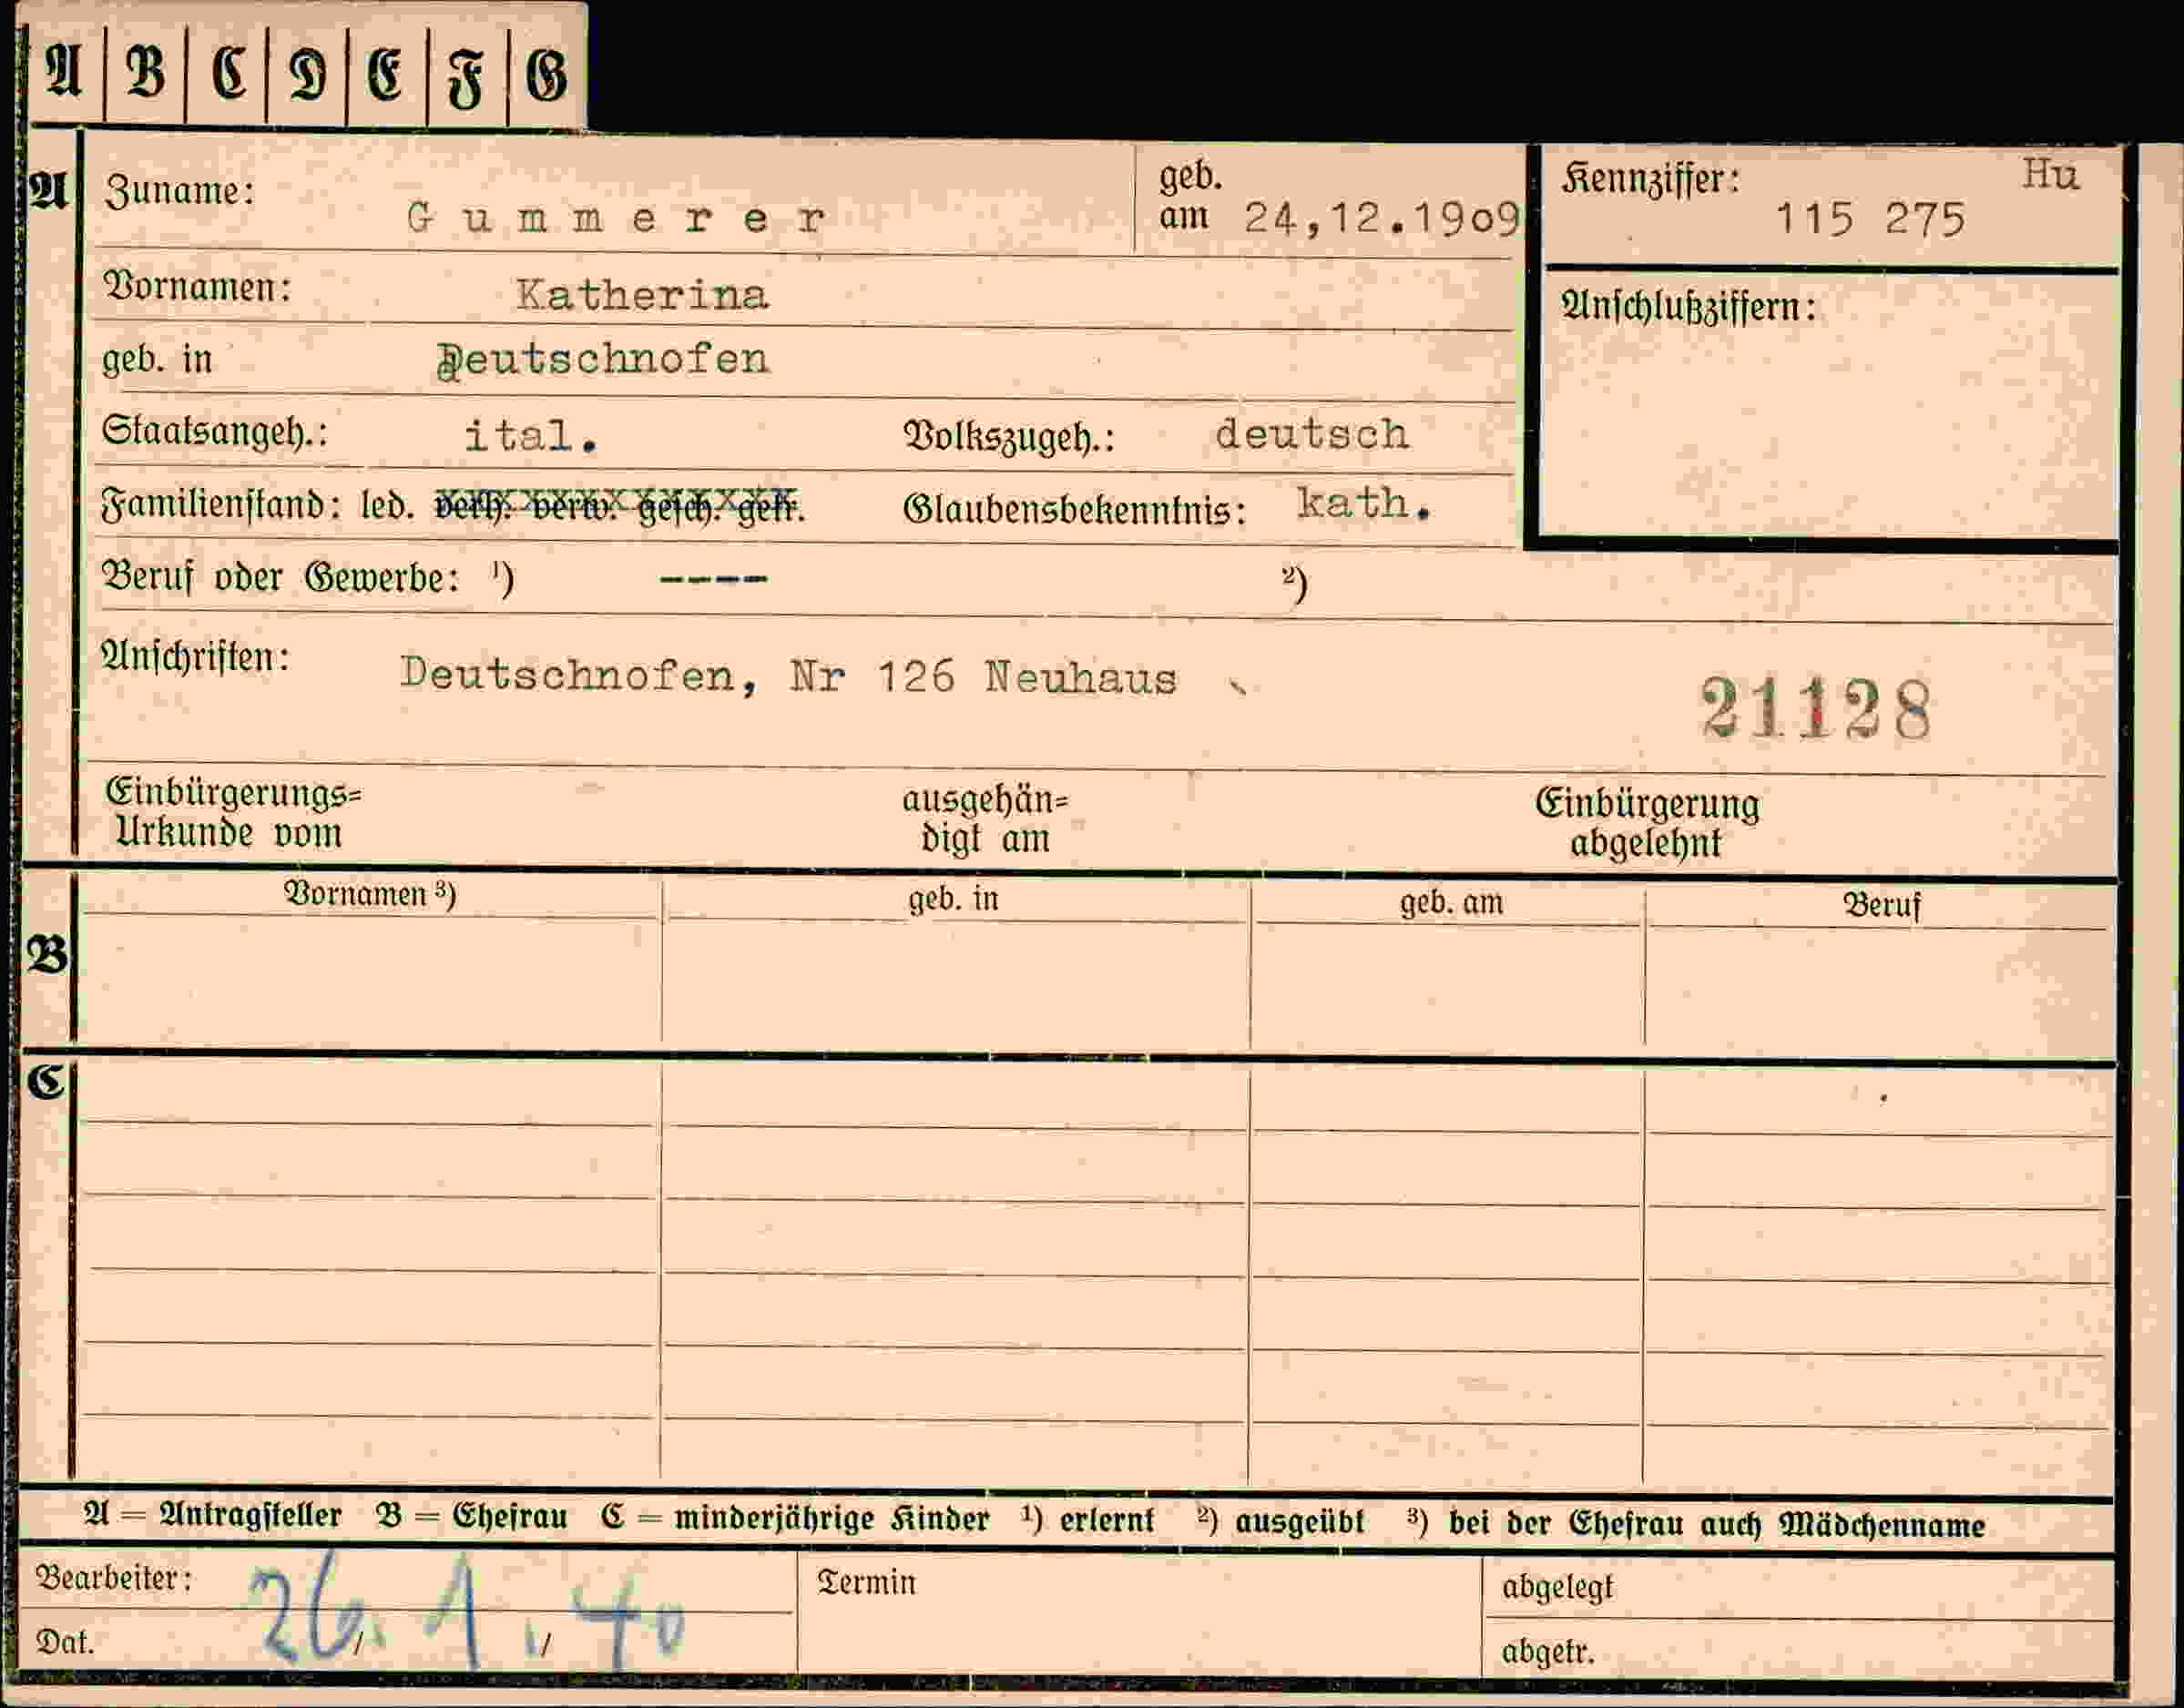
Task: Click the 'abgetr.' label
Action: click(x=1547, y=1651)
